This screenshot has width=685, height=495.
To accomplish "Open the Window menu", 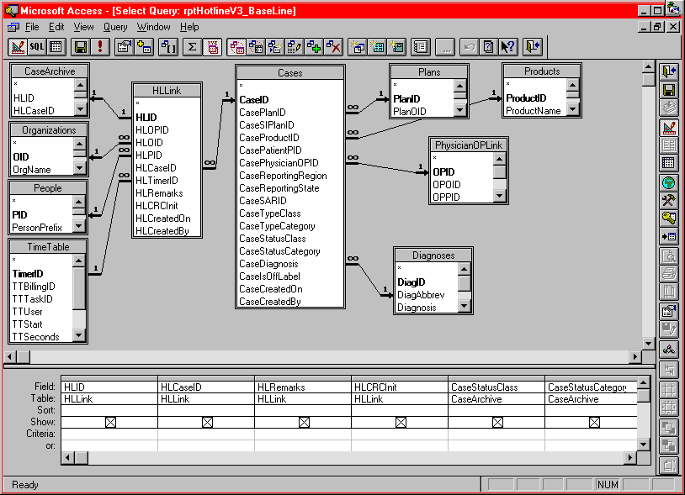I will [154, 27].
